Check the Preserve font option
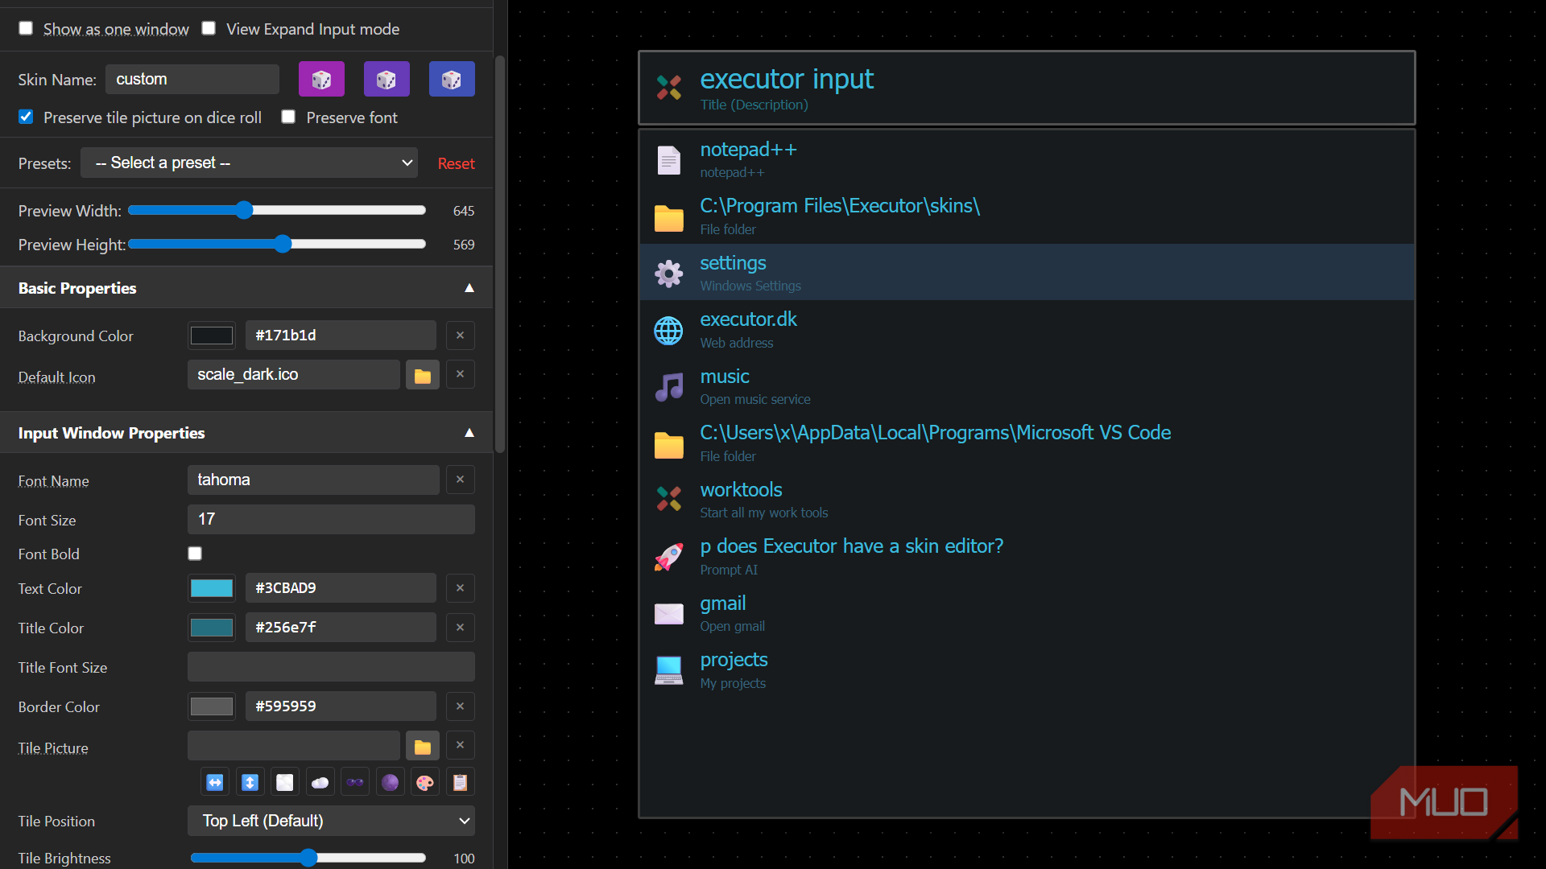 pyautogui.click(x=288, y=117)
